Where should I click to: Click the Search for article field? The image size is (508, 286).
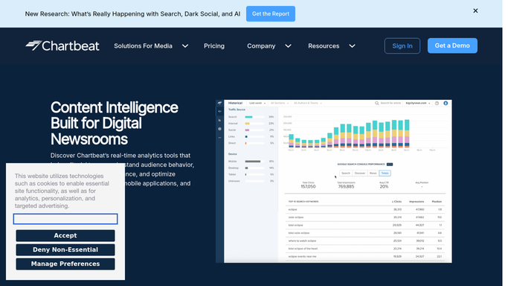pos(390,103)
